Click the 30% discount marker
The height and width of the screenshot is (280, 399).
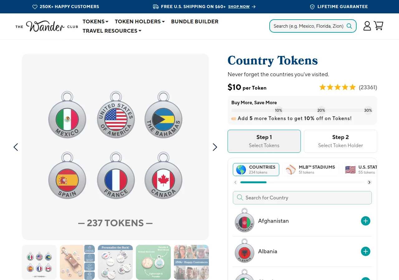(368, 110)
